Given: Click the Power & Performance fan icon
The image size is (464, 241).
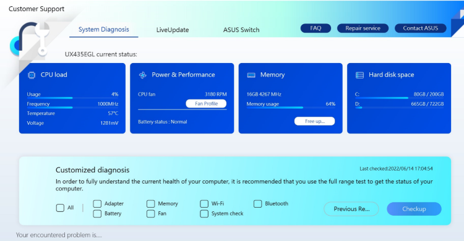Looking at the screenshot, I should click(143, 75).
